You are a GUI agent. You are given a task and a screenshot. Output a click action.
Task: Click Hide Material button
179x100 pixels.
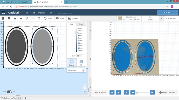pos(100,93)
